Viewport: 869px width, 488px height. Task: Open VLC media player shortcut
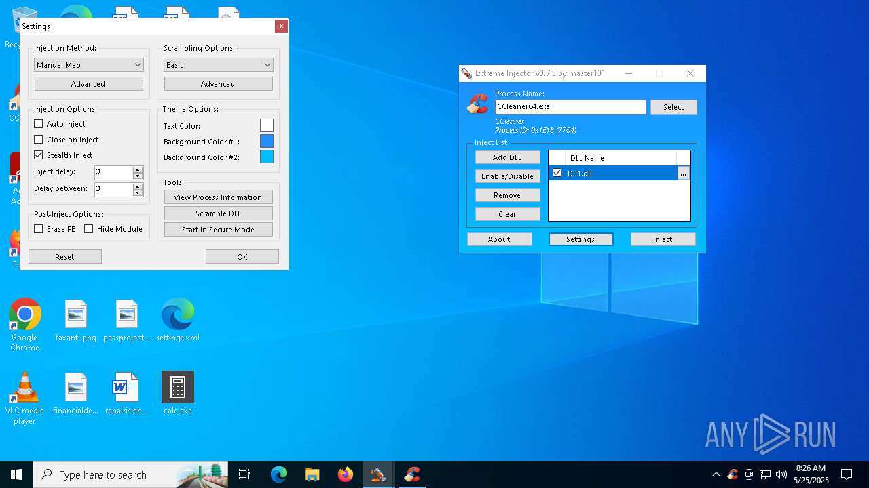click(24, 399)
